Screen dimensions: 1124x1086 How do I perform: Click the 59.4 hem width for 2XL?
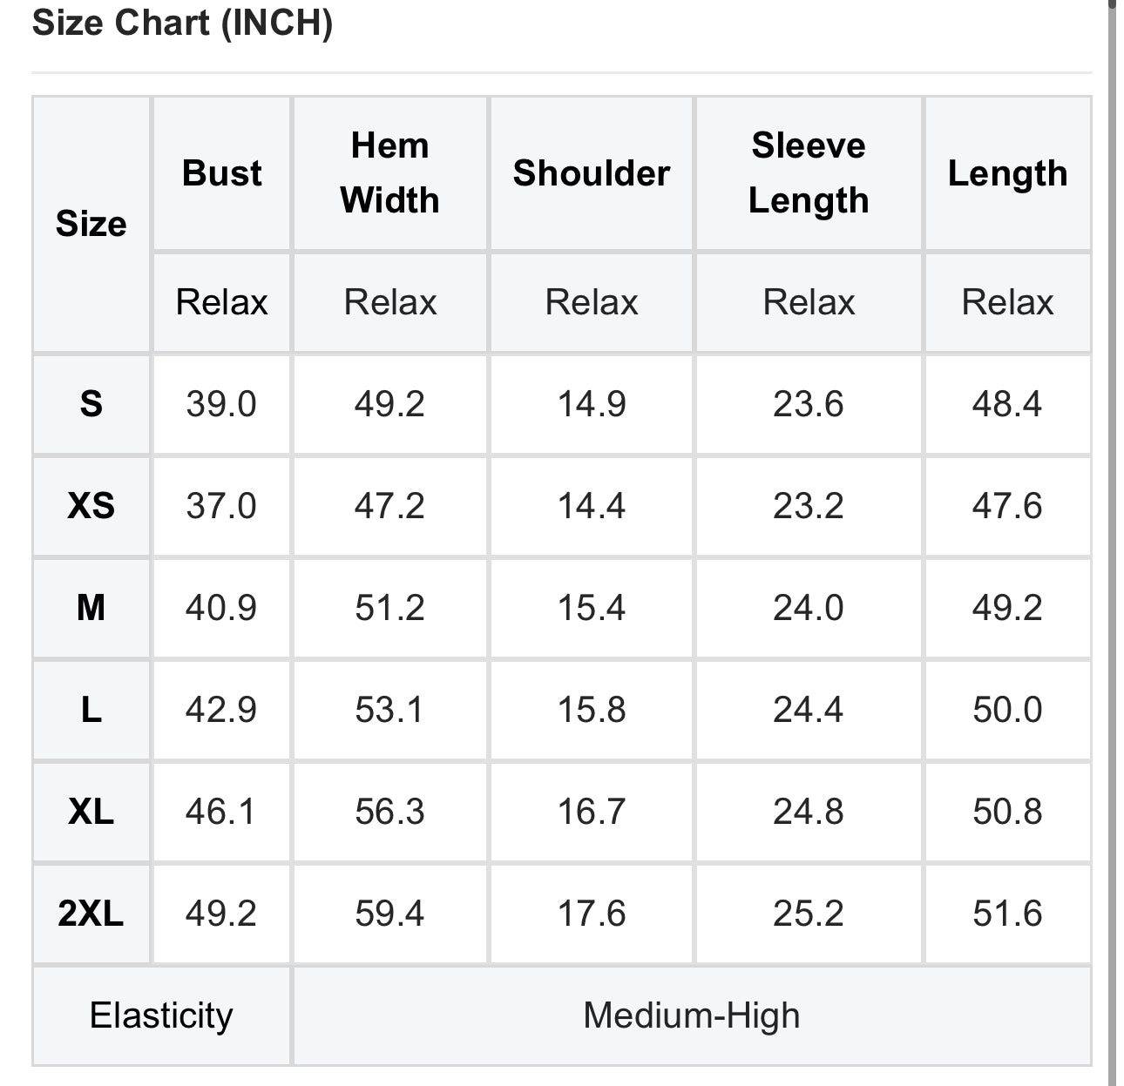(x=389, y=914)
